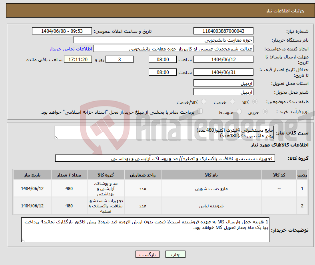Click the مد و پوشاک group cell
315x265 pixels.
(x=106, y=189)
